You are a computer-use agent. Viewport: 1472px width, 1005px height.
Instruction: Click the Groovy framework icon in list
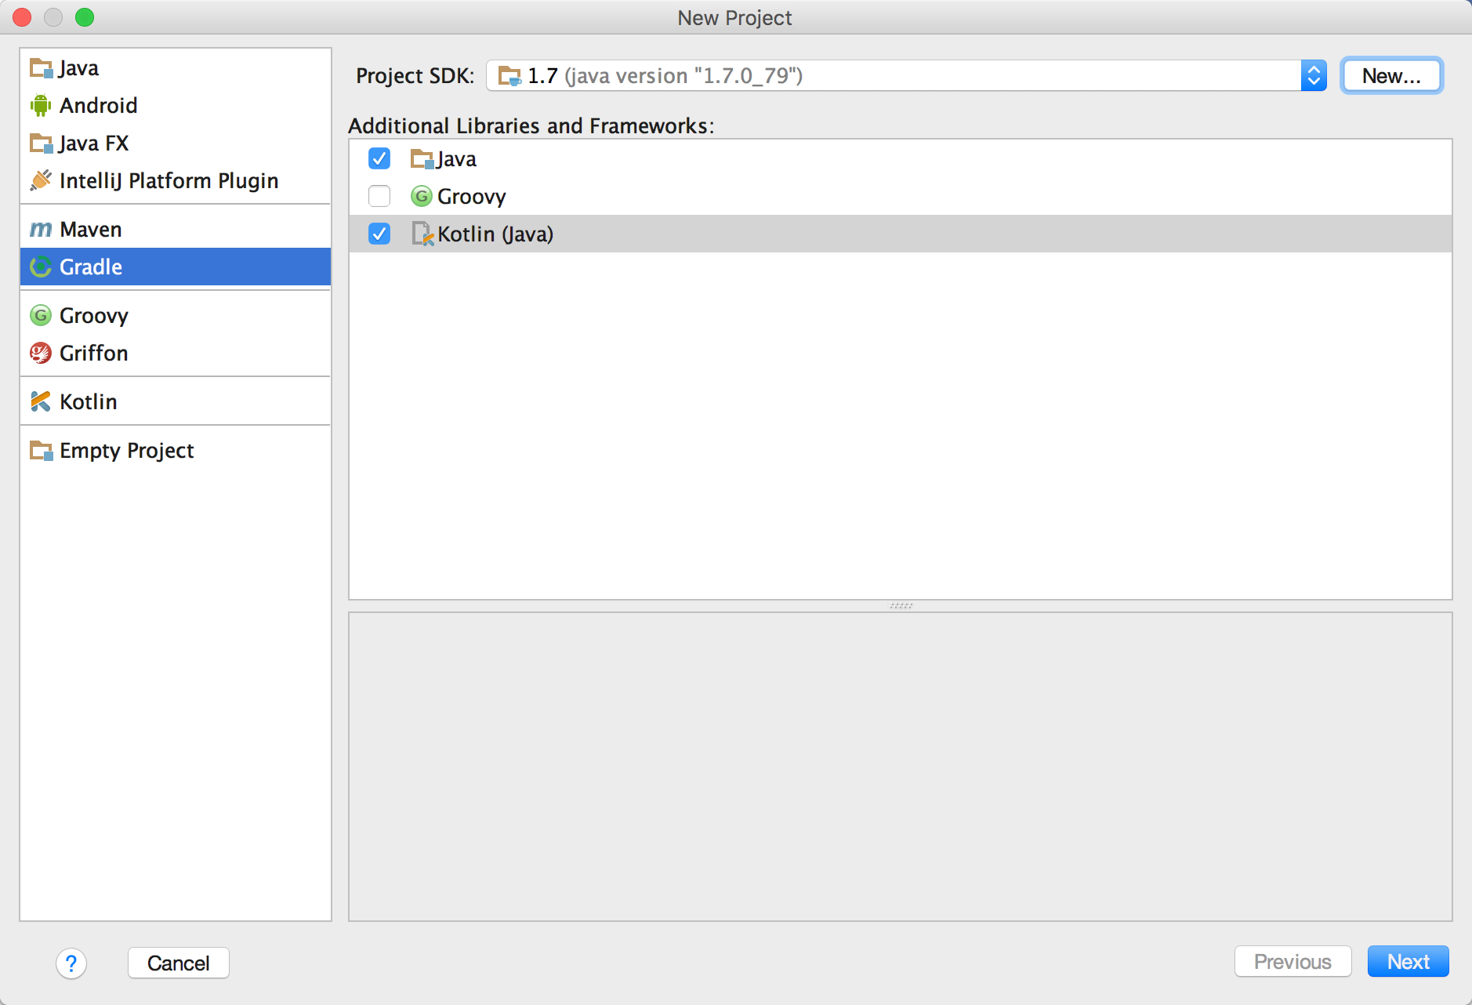coord(422,197)
